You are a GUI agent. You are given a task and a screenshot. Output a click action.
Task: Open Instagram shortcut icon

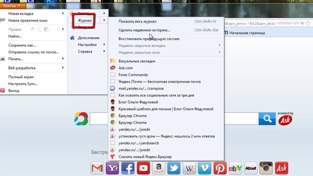[x=266, y=168]
